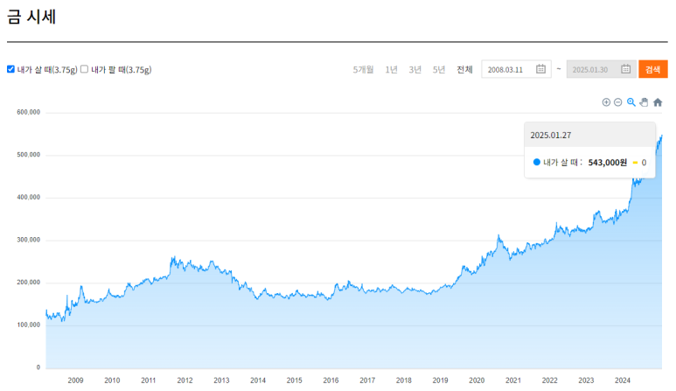Screen dimensions: 676x391
Task: Click the chart zoom out minus icon
Action: [617, 102]
